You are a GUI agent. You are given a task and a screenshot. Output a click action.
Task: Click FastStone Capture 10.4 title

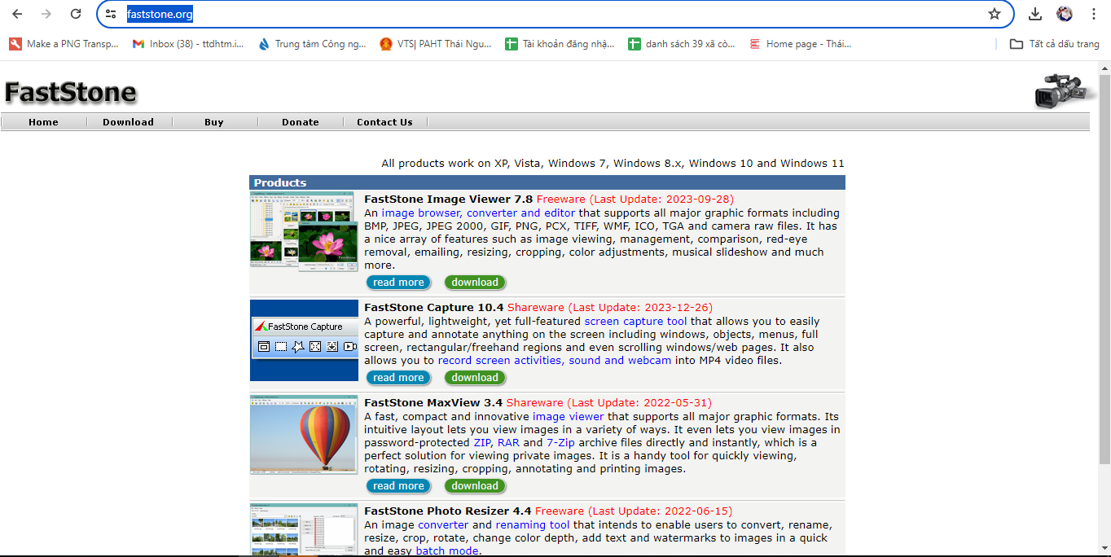click(434, 308)
